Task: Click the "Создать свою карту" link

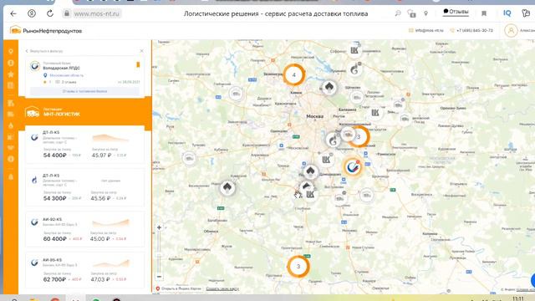Action: [222, 288]
